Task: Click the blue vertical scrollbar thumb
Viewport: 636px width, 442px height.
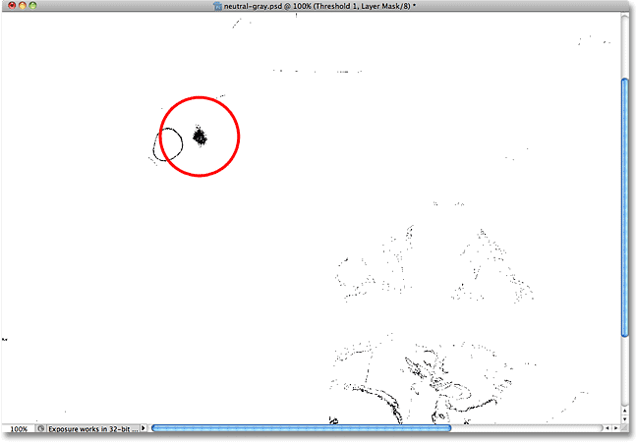Action: [624, 207]
